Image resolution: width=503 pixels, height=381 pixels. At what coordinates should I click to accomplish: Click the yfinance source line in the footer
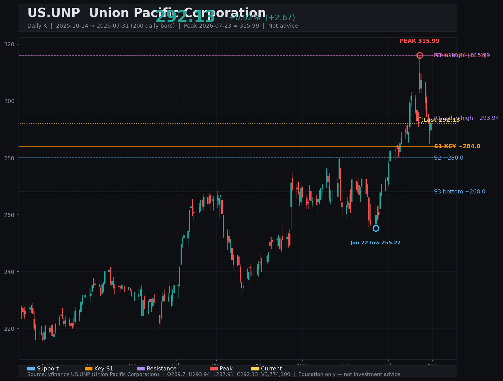[214, 374]
